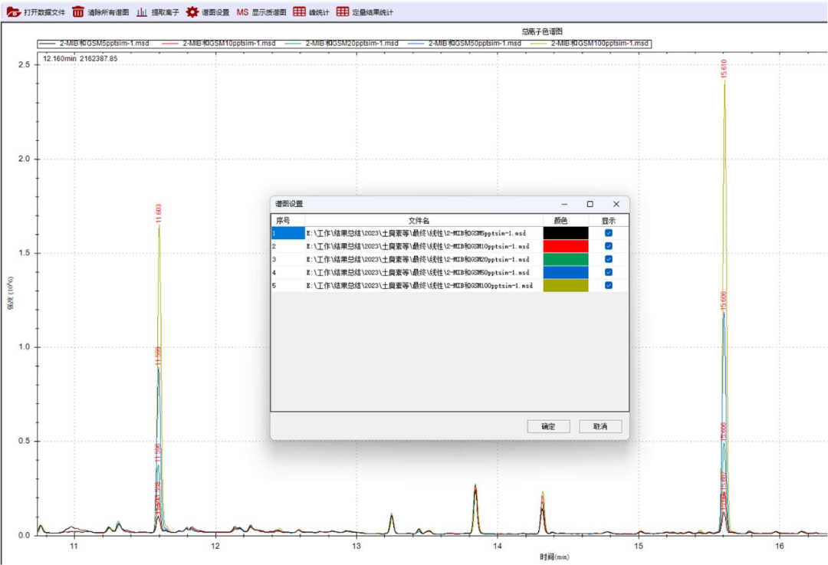The image size is (828, 565).
Task: Click the 提取离子 bar chart icon
Action: pyautogui.click(x=143, y=12)
